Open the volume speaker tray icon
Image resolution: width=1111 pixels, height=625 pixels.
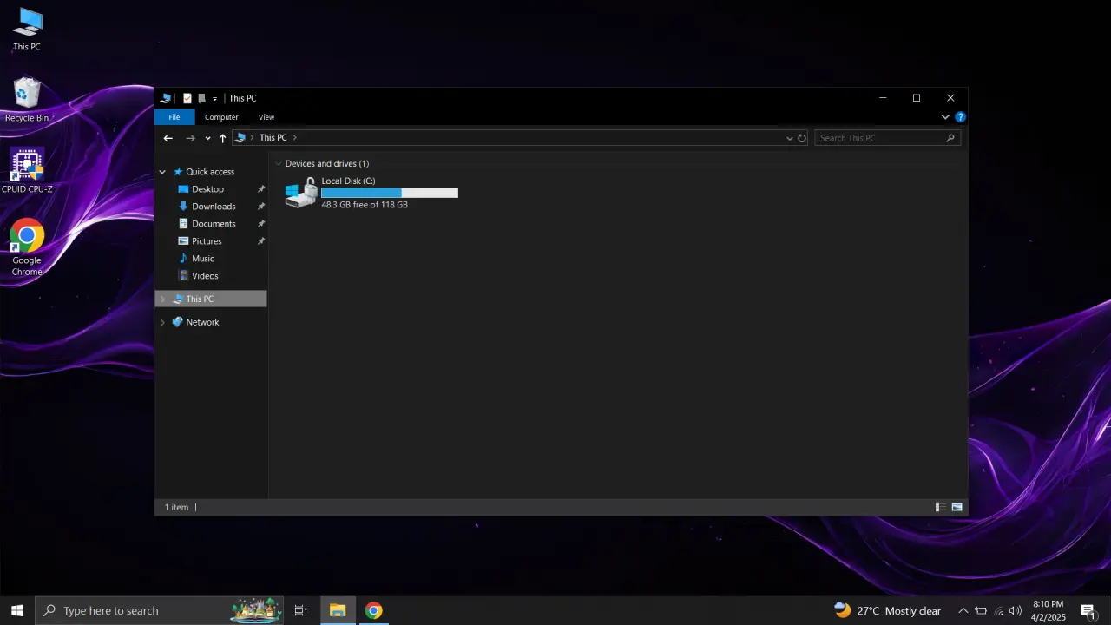click(x=1016, y=610)
